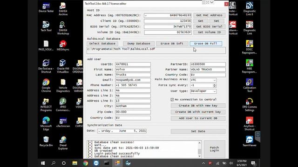Open the PASS_VOLV text file icon
The height and width of the screenshot is (167, 298).
(46, 45)
